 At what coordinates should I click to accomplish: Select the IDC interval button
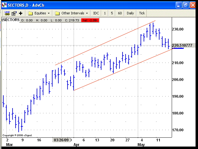pos(96,13)
